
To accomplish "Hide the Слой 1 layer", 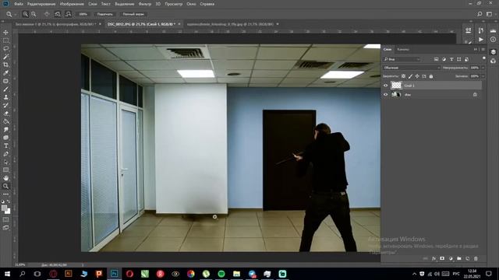I will (385, 86).
